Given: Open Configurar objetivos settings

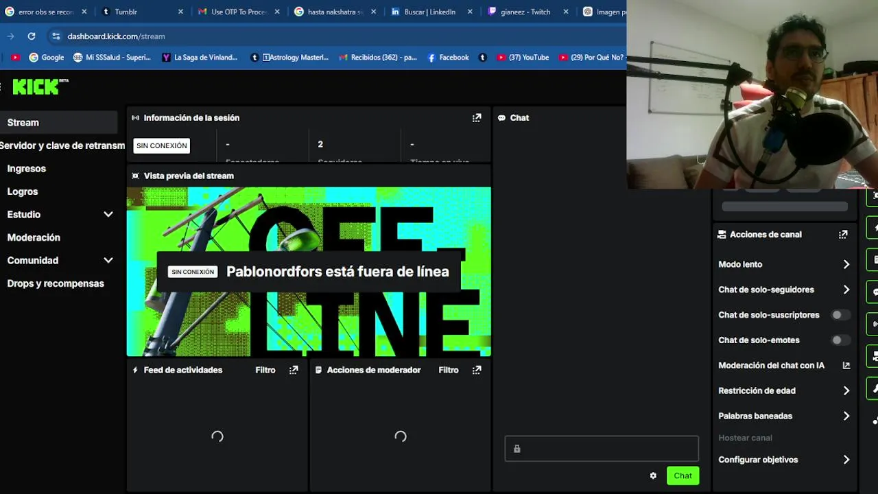Looking at the screenshot, I should click(784, 460).
